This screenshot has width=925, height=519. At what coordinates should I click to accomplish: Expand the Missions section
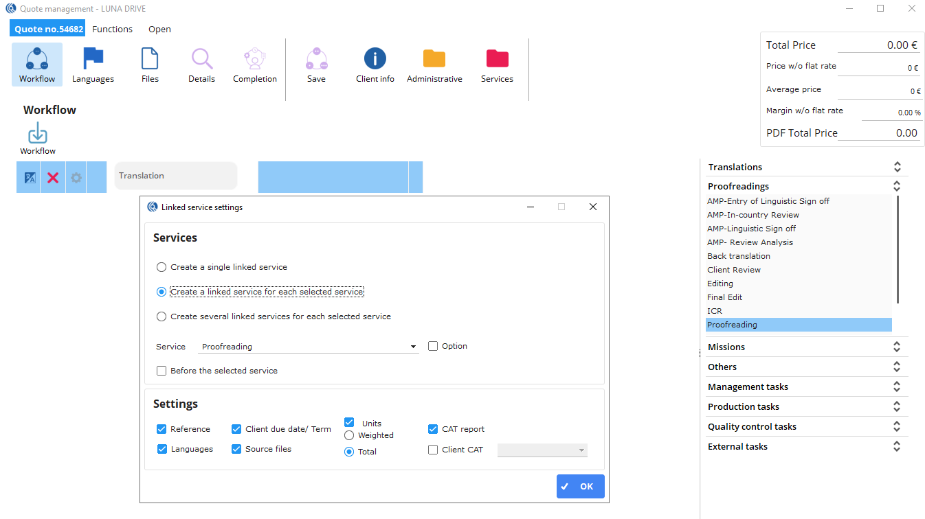[x=896, y=347]
